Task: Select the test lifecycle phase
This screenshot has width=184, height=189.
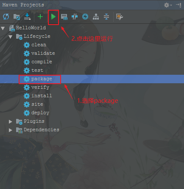Action: pyautogui.click(x=37, y=70)
